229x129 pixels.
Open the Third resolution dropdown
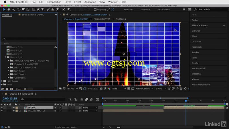coord(119,89)
